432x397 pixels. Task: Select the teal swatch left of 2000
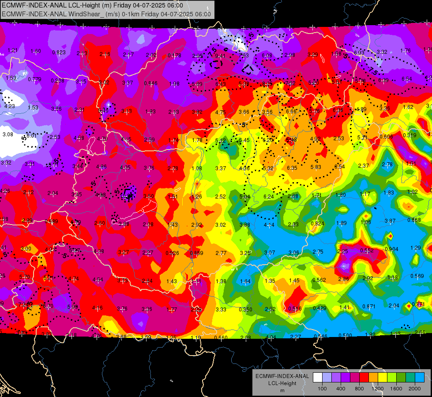(x=410, y=377)
